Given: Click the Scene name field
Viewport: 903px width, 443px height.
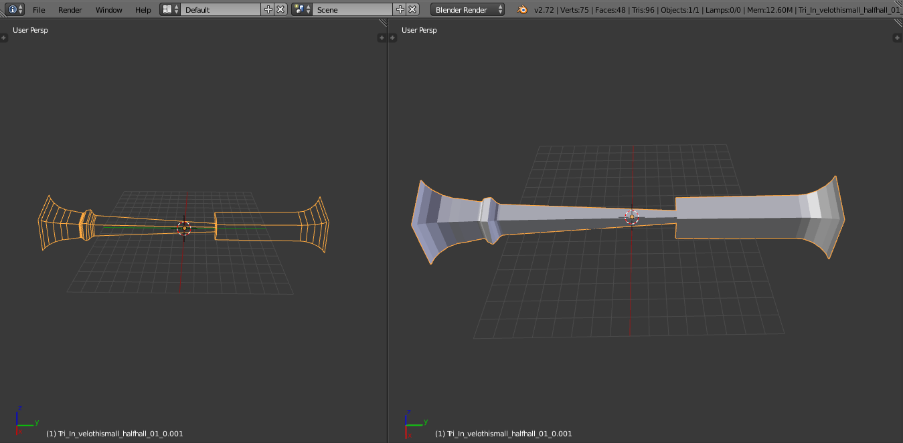Looking at the screenshot, I should coord(352,9).
